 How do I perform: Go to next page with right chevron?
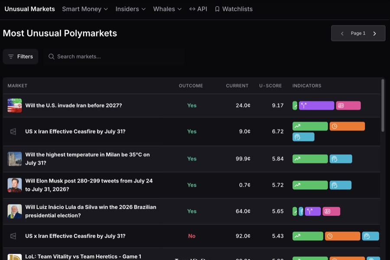pyautogui.click(x=374, y=33)
